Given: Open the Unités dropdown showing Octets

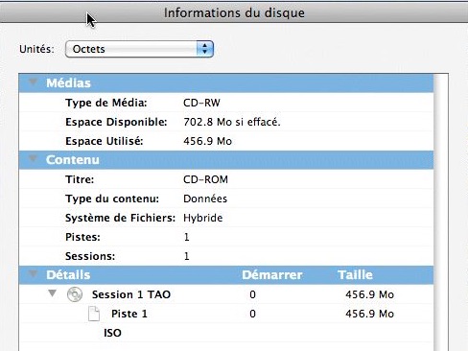Looking at the screenshot, I should pos(139,49).
